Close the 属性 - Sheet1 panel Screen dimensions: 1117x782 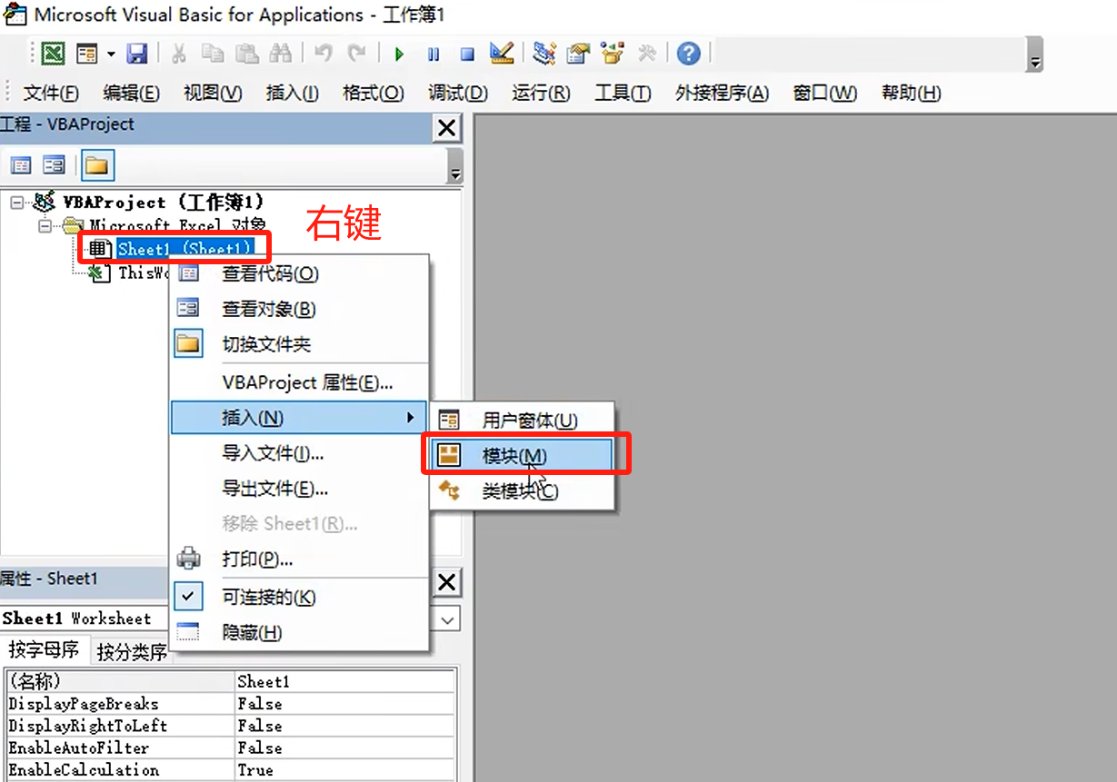pos(446,582)
